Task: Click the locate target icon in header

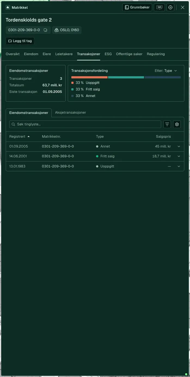Action: (170, 7)
